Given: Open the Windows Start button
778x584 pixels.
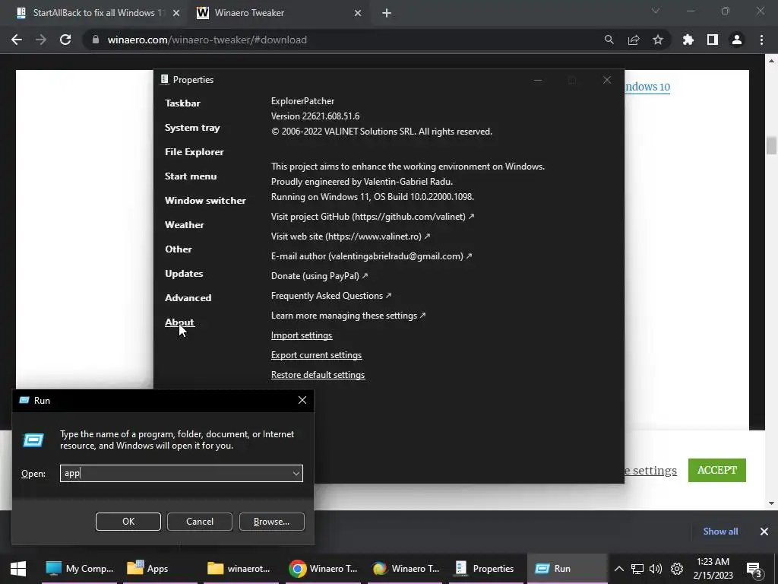Looking at the screenshot, I should pyautogui.click(x=18, y=569).
